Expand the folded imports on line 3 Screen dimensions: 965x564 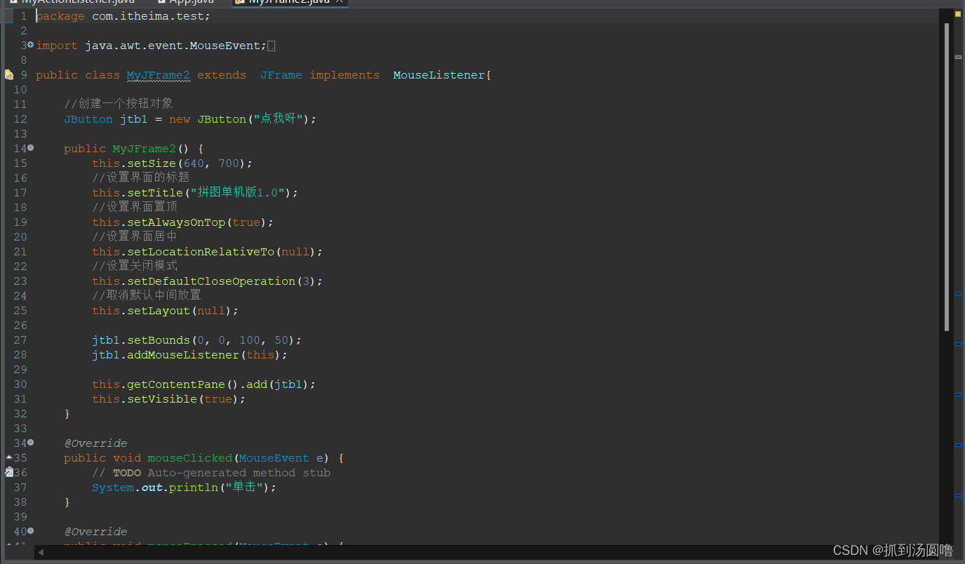coord(30,45)
